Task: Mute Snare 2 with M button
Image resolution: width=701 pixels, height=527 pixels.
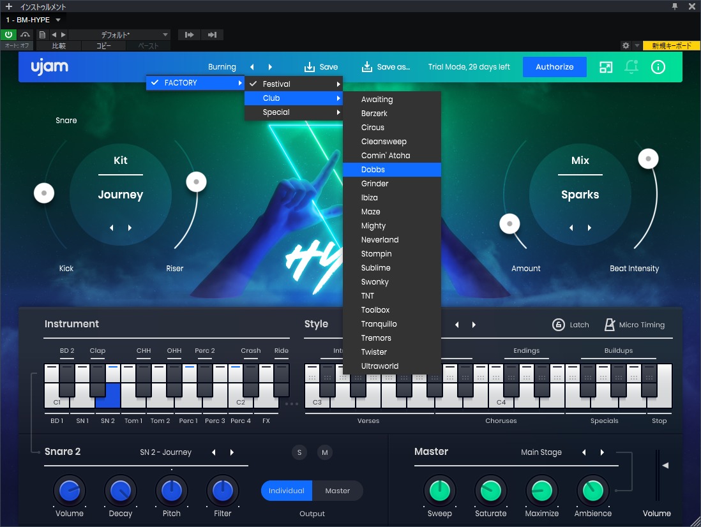Action: tap(325, 452)
